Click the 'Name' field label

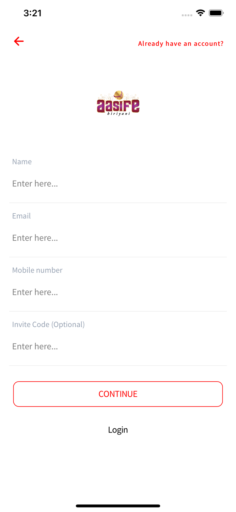tap(22, 161)
